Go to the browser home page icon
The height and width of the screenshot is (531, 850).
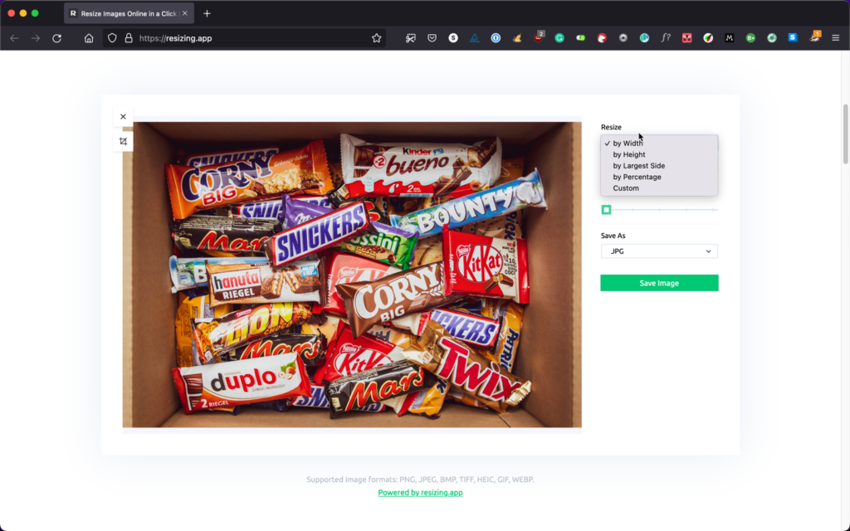click(89, 38)
